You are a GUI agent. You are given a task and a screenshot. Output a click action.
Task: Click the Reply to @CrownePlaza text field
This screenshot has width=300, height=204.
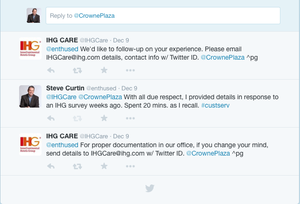point(162,16)
